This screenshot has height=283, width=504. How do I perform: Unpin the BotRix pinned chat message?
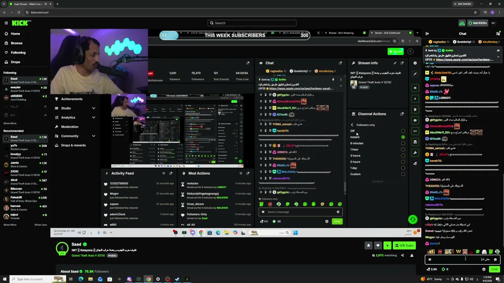[498, 51]
